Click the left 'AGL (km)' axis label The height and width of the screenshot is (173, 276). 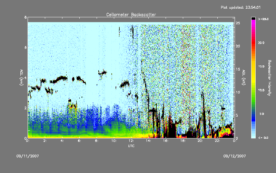(x=21, y=77)
